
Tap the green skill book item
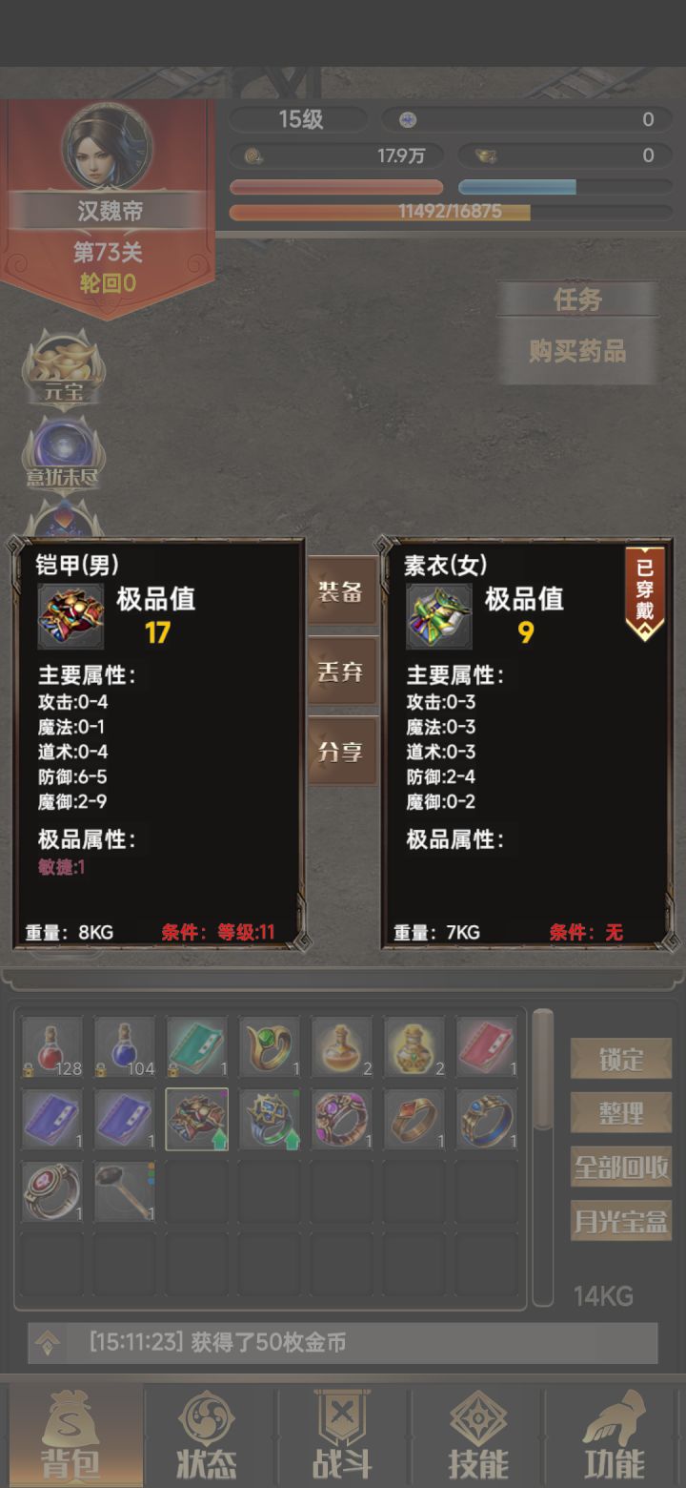click(197, 1047)
